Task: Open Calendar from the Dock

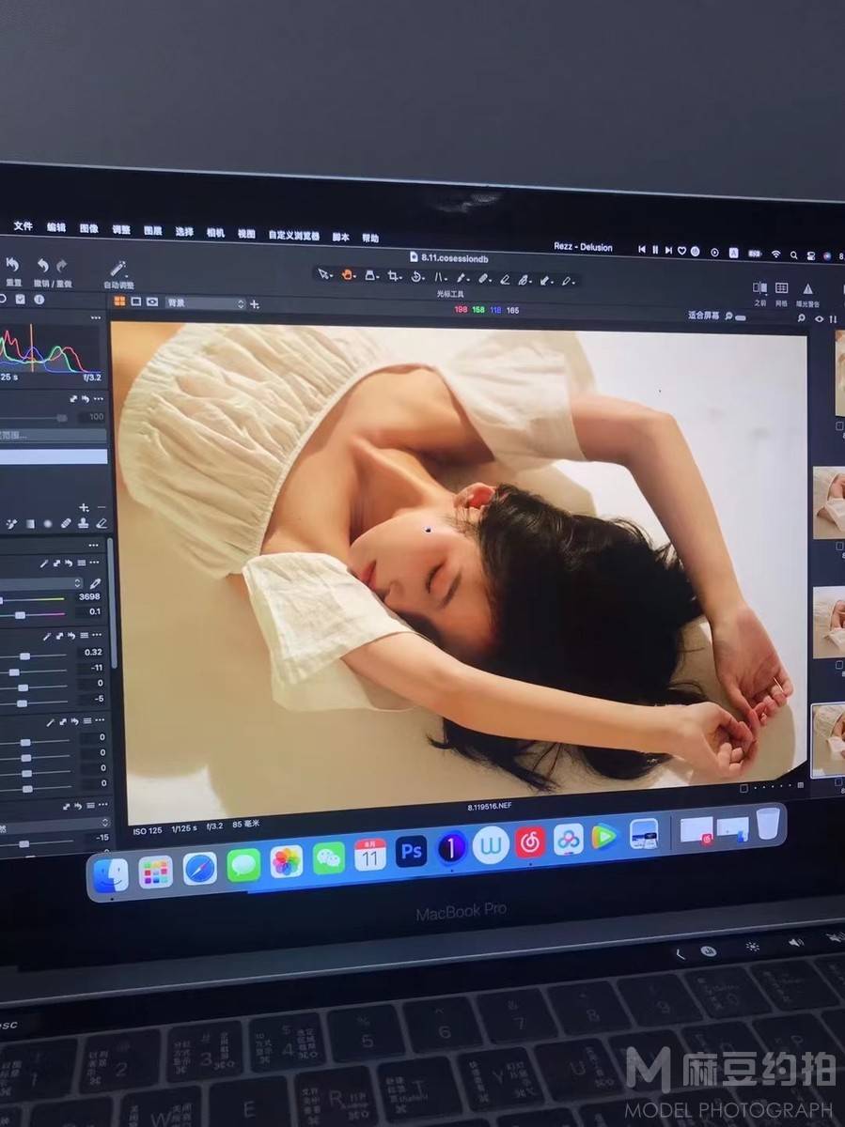Action: click(x=369, y=855)
